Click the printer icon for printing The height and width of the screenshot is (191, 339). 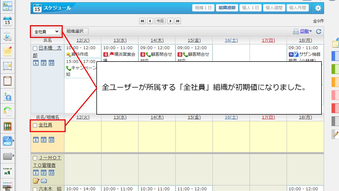296,32
